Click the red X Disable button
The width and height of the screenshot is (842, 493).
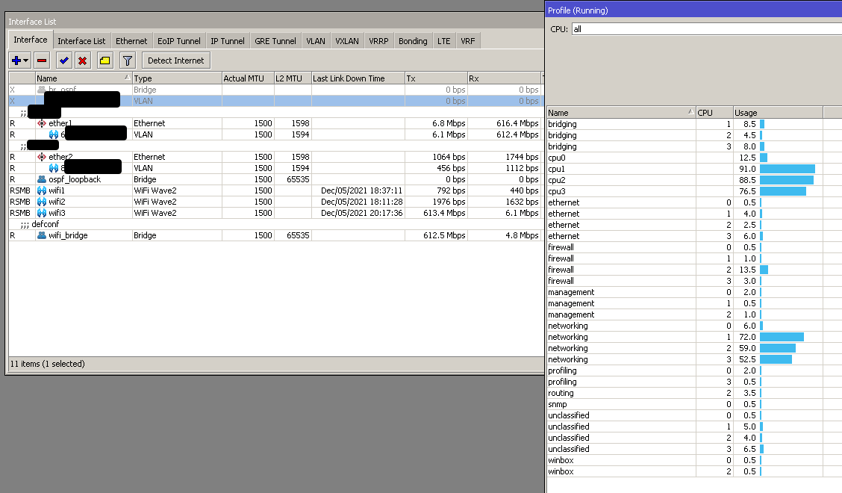[x=83, y=61]
